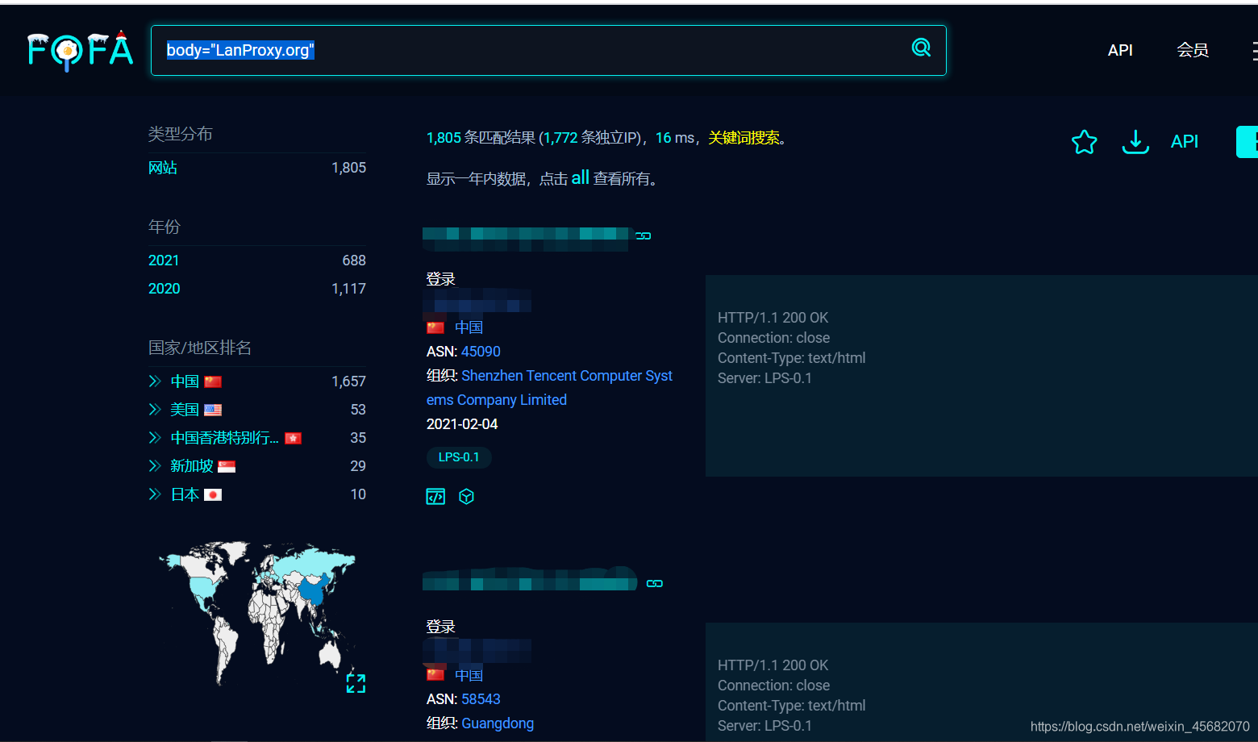Open ASN 45090 link
This screenshot has height=742, width=1258.
(481, 352)
